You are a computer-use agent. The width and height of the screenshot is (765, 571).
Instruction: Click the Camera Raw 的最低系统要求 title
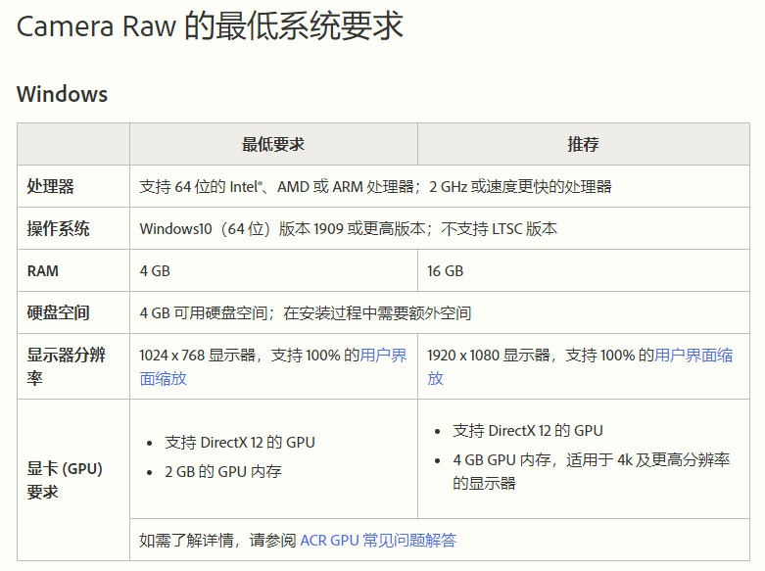pyautogui.click(x=210, y=25)
